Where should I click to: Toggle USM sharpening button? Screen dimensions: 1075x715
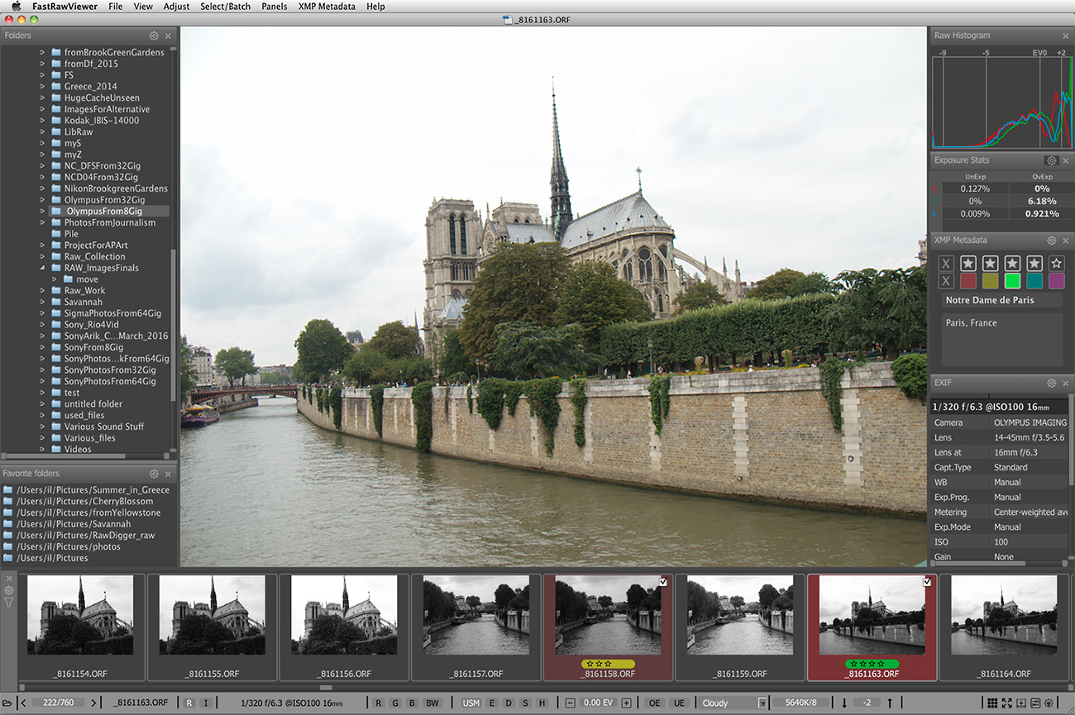click(471, 703)
